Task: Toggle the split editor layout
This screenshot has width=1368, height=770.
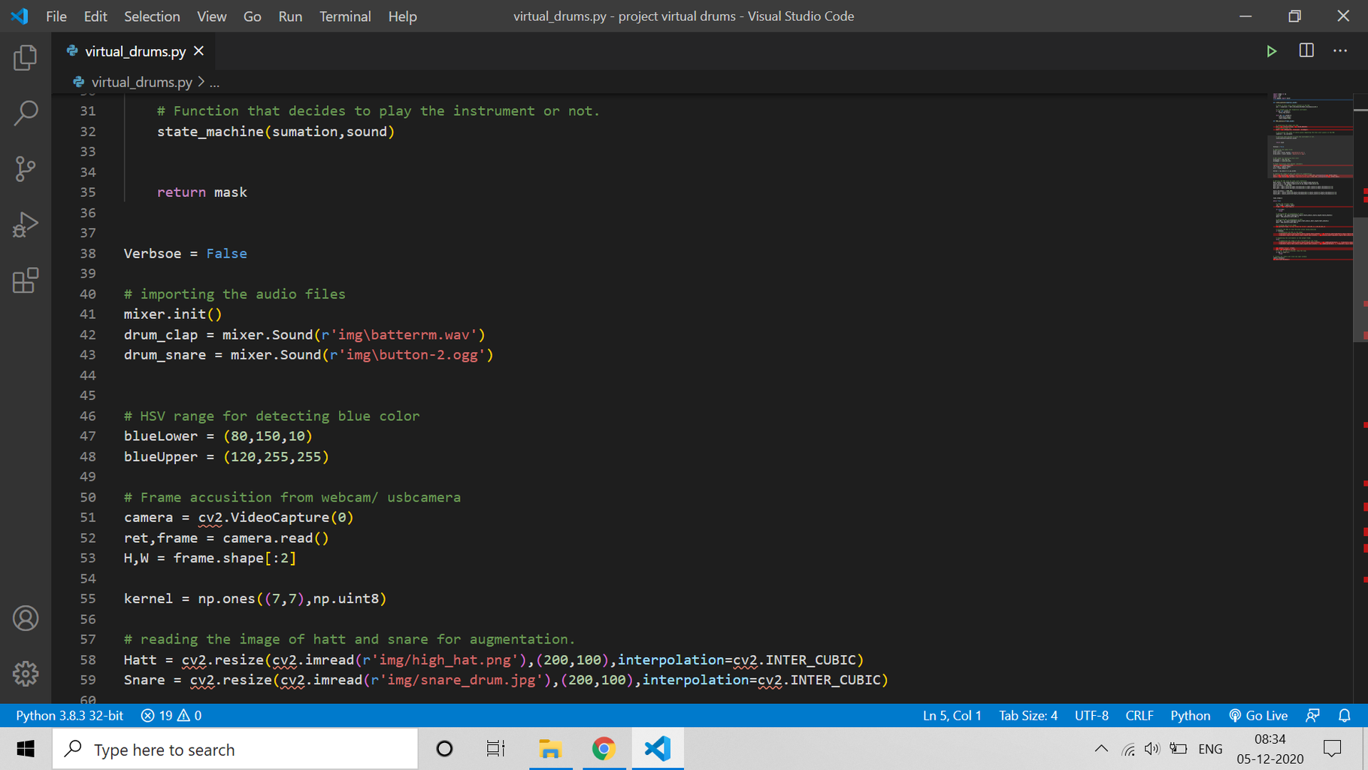Action: coord(1306,50)
